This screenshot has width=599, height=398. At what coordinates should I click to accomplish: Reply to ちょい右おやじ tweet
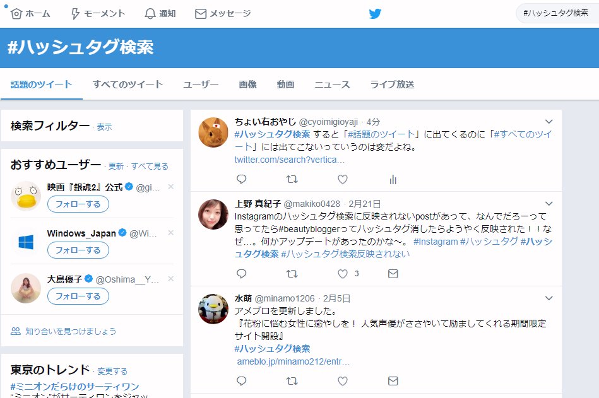(x=242, y=179)
